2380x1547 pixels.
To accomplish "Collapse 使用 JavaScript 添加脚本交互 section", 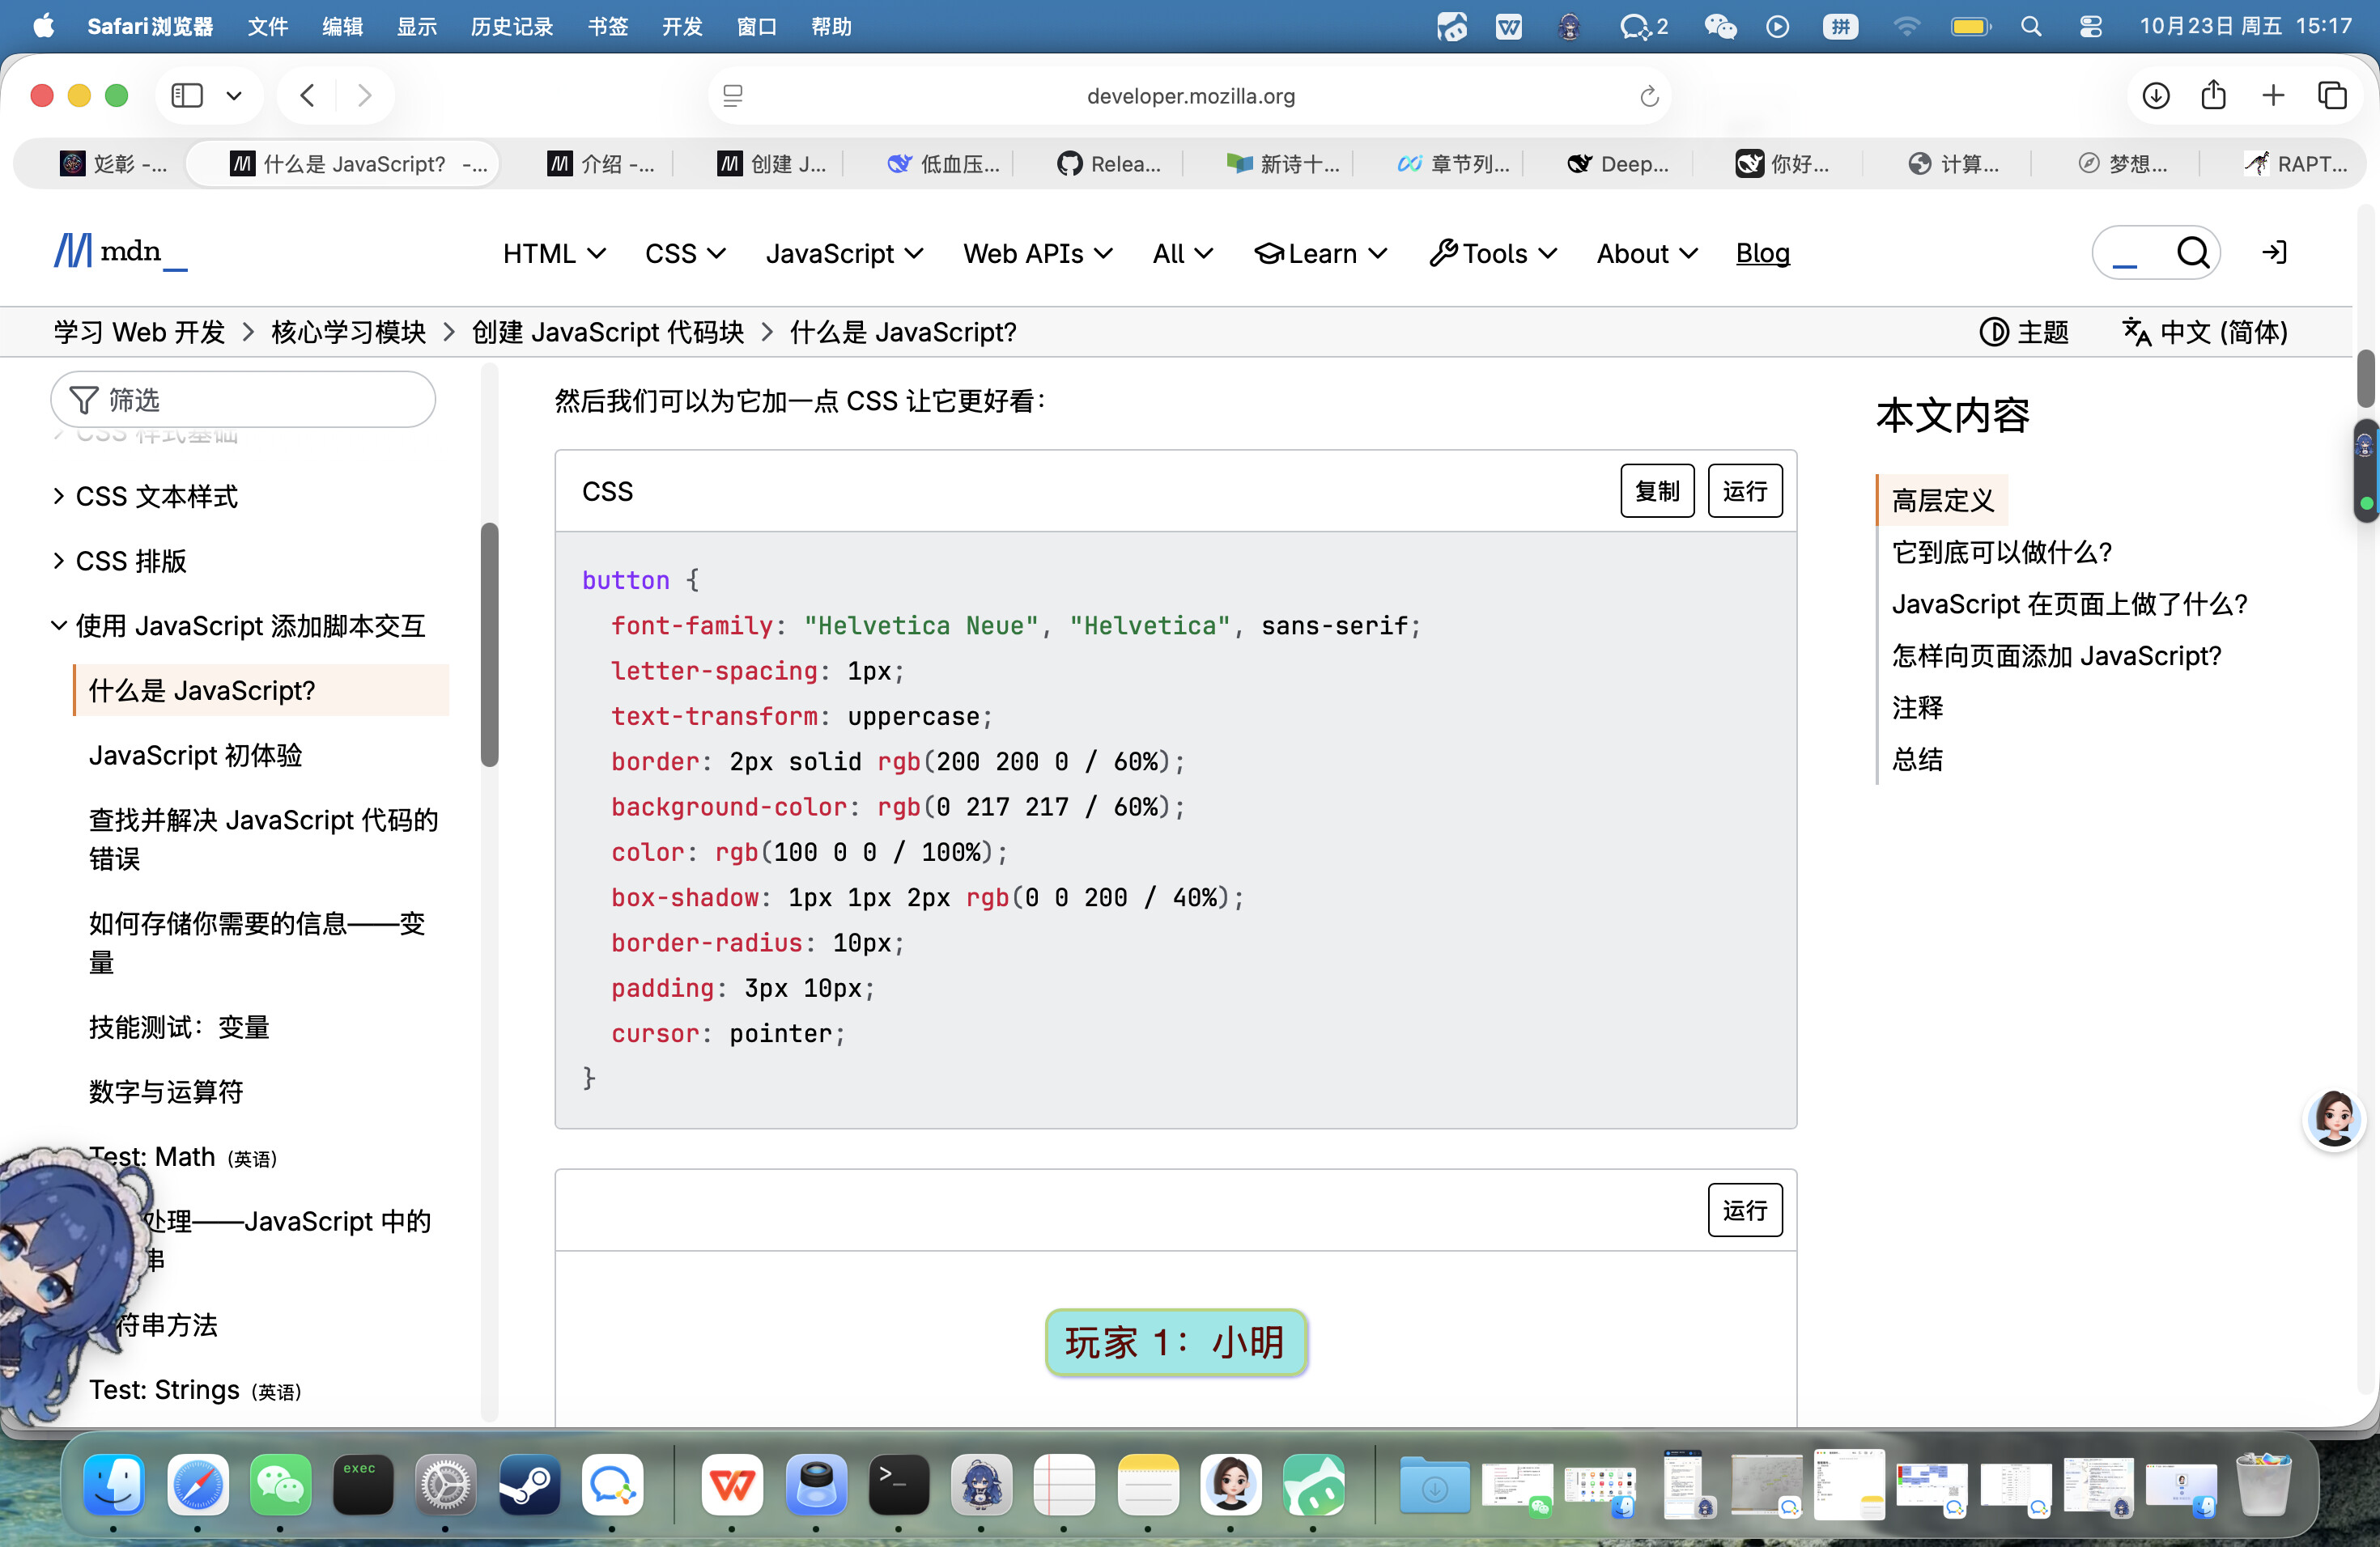I will coord(239,626).
